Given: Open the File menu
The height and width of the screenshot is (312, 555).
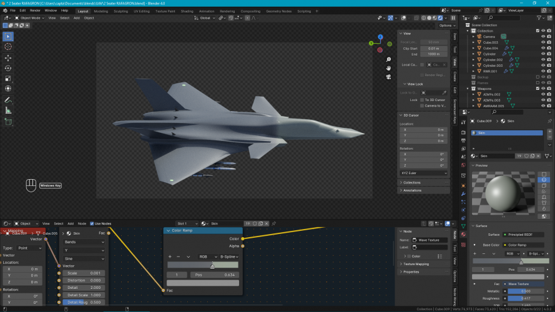Looking at the screenshot, I should coord(12,11).
